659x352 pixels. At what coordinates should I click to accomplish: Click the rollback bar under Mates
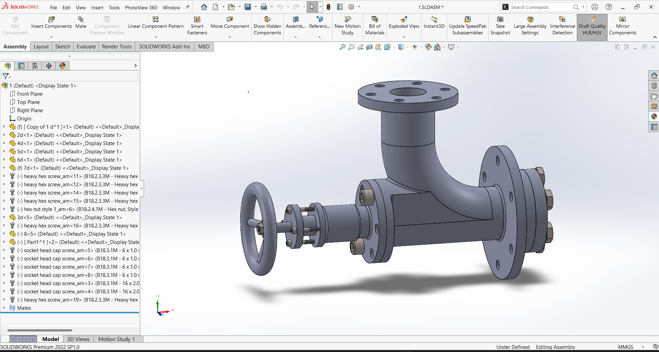[70, 313]
